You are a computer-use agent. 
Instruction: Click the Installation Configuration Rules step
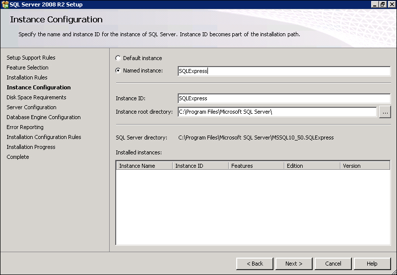(44, 137)
